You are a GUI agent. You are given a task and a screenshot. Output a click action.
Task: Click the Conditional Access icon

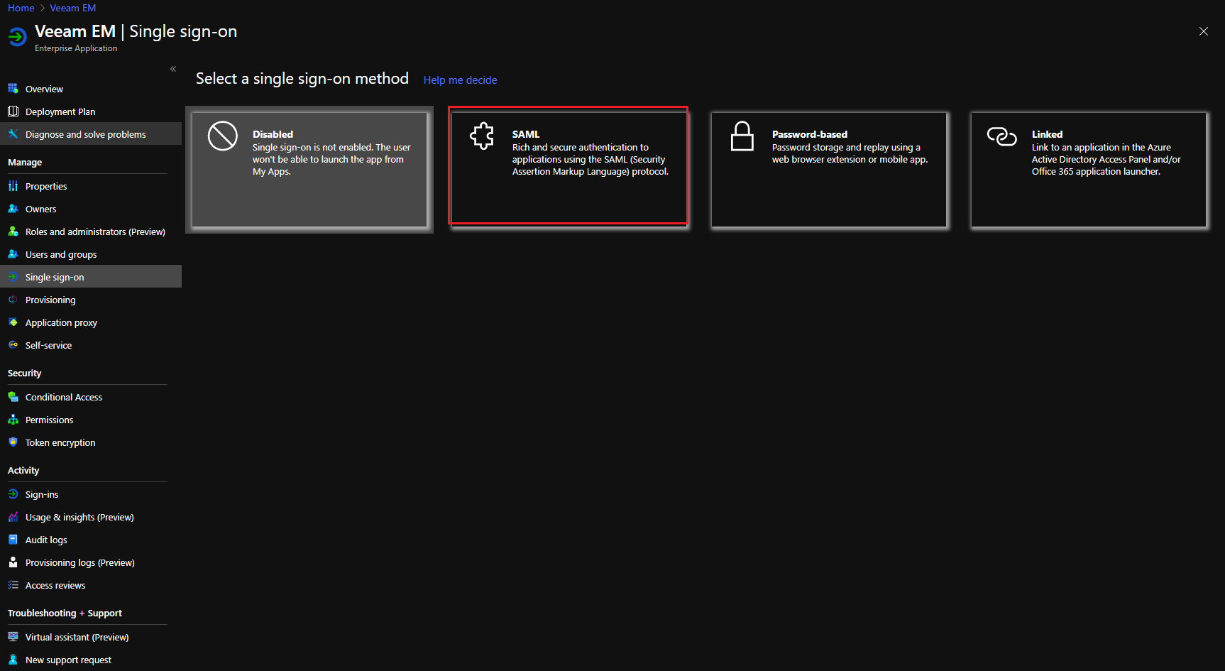click(13, 397)
